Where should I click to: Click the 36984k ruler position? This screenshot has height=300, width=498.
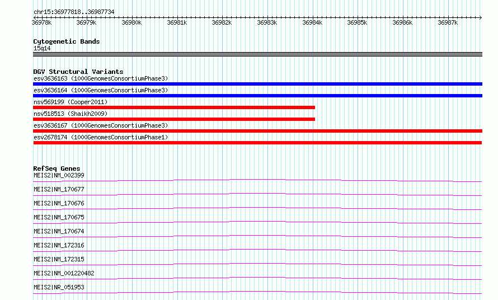[x=312, y=22]
